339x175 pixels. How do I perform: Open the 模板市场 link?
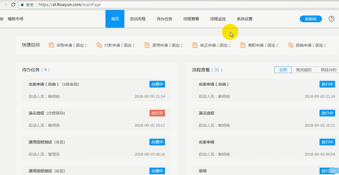tap(16, 19)
